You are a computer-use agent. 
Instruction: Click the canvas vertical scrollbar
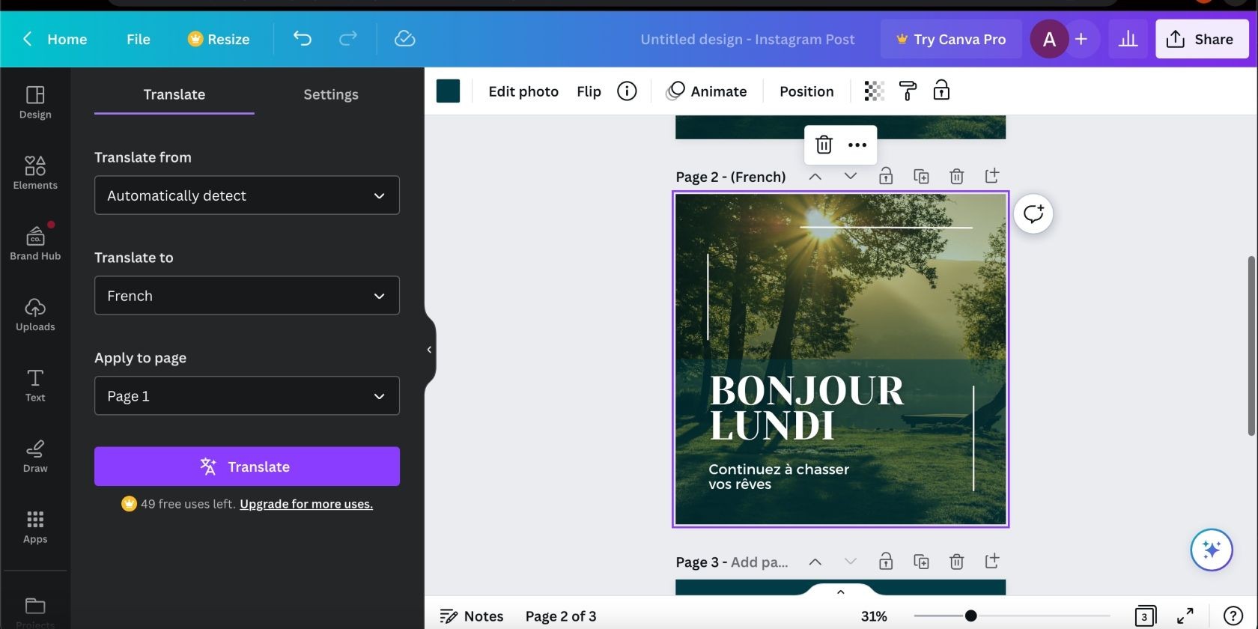tap(1251, 345)
